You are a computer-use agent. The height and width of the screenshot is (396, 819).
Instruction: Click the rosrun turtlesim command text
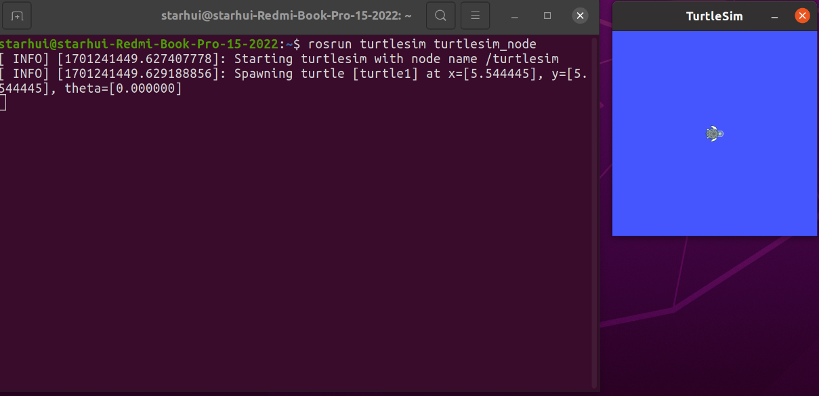click(x=421, y=44)
